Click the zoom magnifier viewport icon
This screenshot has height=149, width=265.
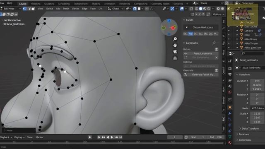175,39
